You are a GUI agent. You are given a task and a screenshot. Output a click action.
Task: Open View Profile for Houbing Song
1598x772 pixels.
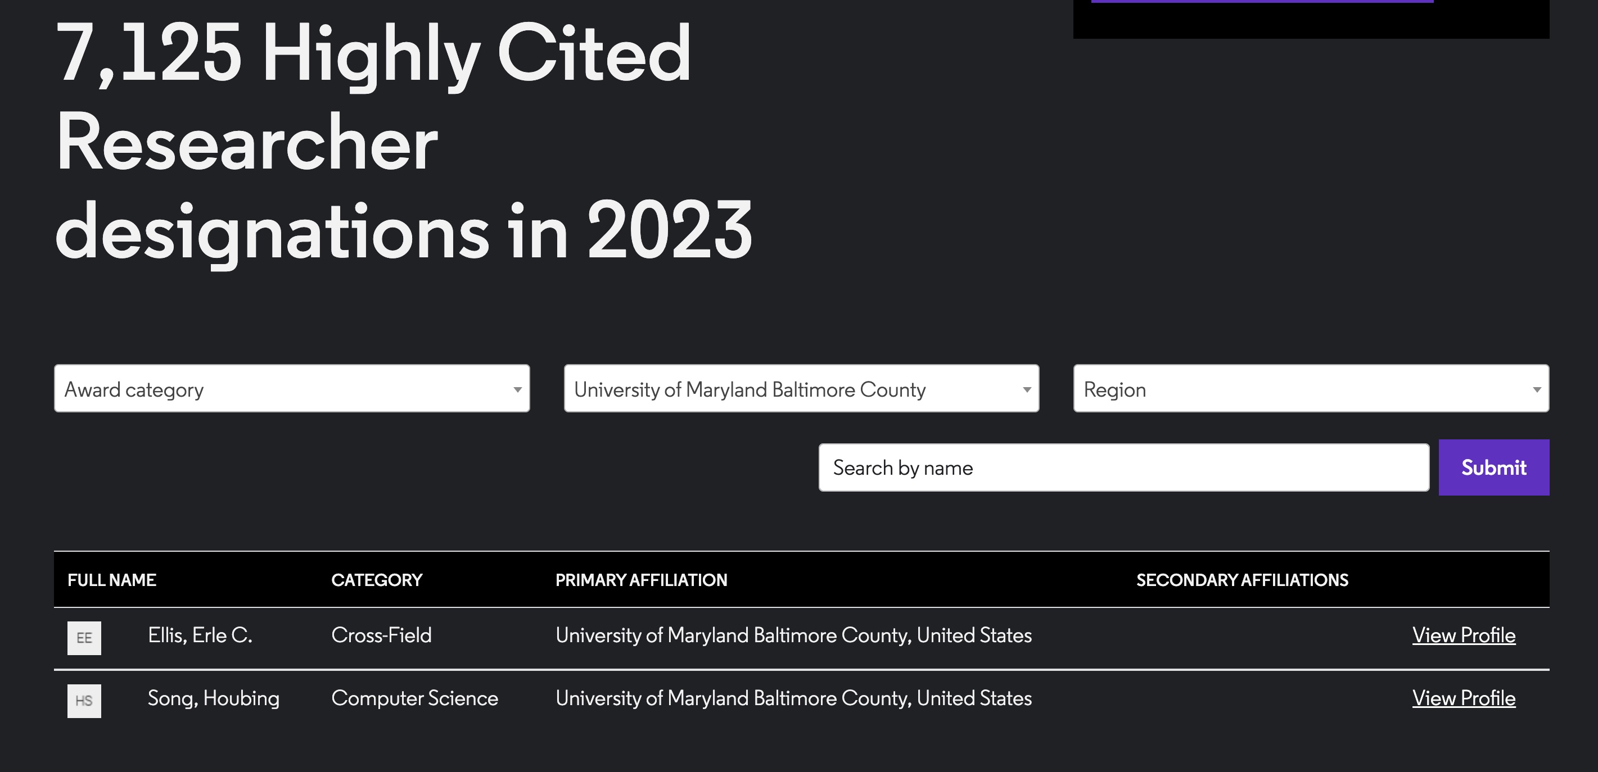click(1464, 699)
